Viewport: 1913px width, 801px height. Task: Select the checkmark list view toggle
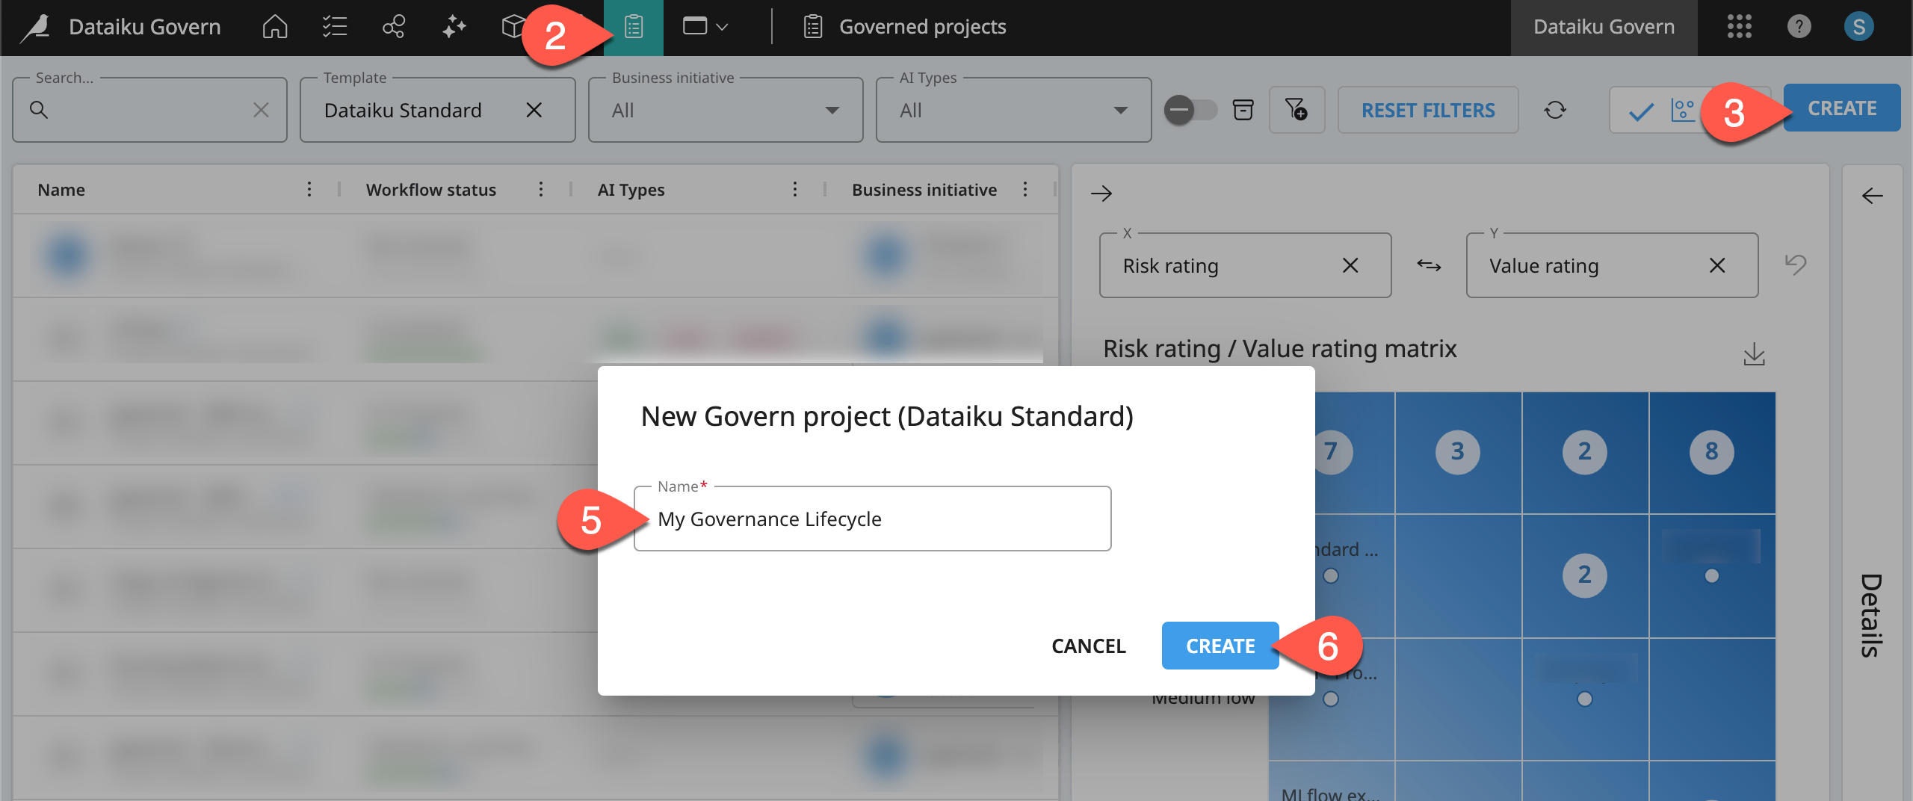pos(1641,111)
